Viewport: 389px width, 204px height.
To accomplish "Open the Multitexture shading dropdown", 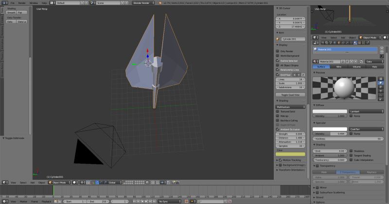I will pyautogui.click(x=290, y=107).
